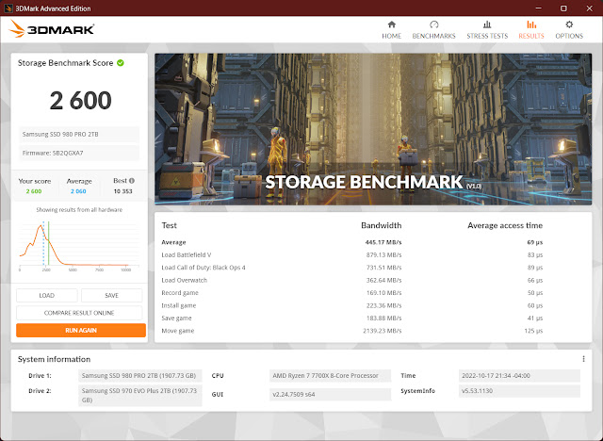
Task: Open the Stress Tests tab
Action: [x=487, y=30]
